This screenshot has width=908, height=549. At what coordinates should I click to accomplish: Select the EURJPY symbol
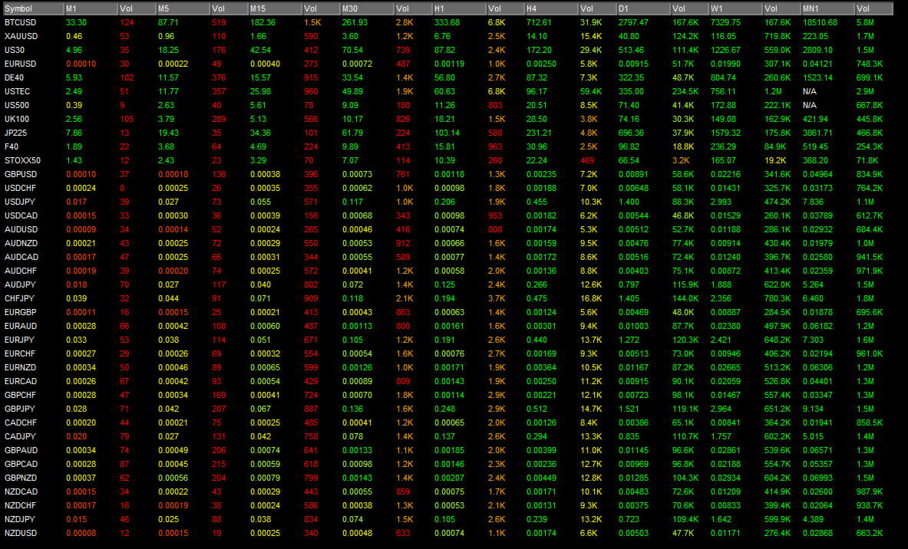pos(19,340)
